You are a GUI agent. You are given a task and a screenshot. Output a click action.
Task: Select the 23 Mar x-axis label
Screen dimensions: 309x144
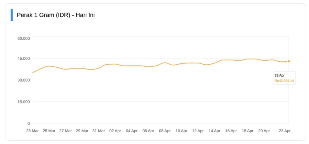pyautogui.click(x=32, y=131)
